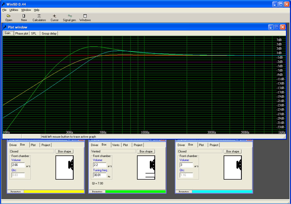Launch the Signal gen. tool
This screenshot has width=291, height=204.
70,18
